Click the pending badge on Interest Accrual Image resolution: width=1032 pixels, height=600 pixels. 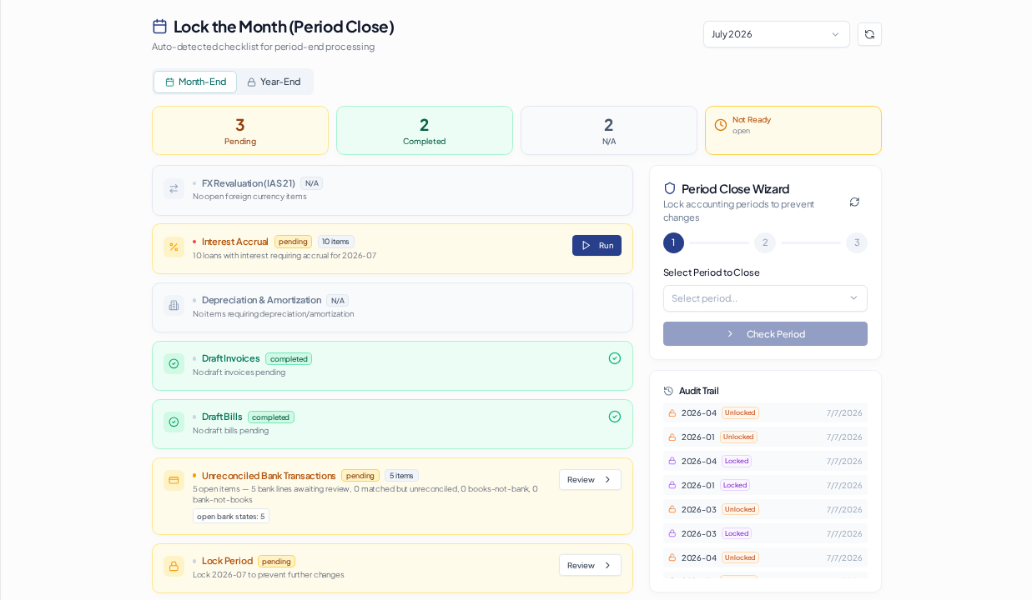293,242
